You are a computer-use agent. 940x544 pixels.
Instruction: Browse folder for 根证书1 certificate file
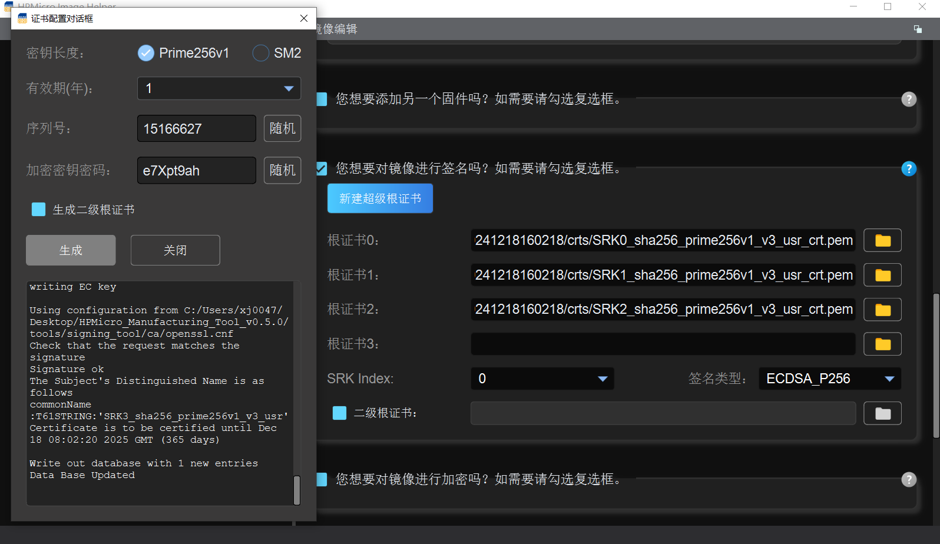(882, 275)
